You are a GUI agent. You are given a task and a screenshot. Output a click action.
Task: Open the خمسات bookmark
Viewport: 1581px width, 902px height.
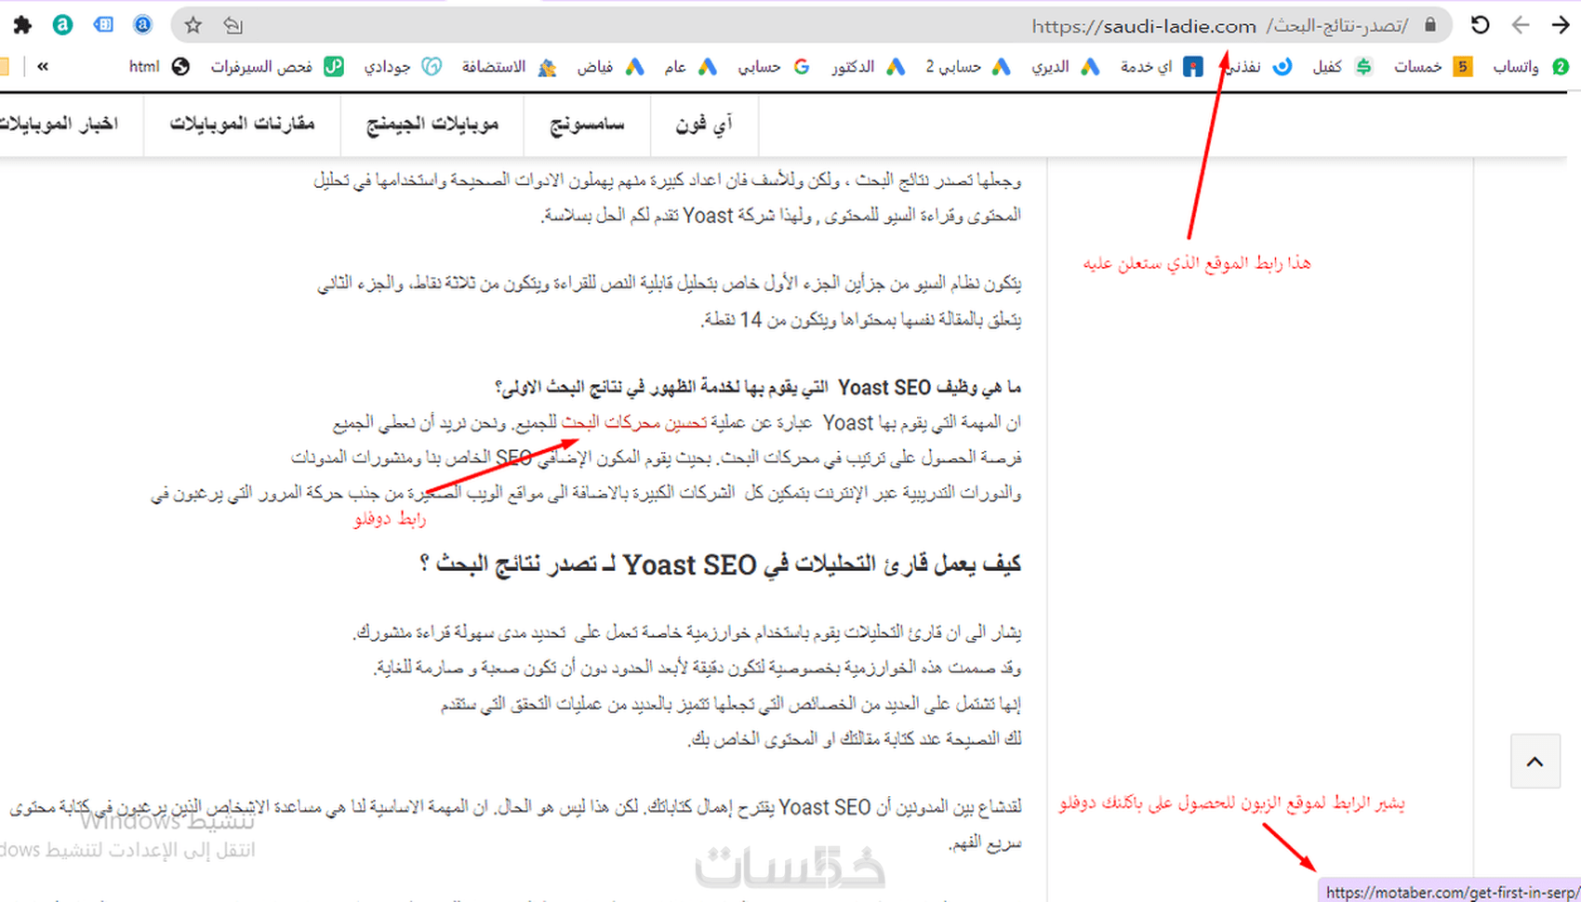pyautogui.click(x=1433, y=67)
